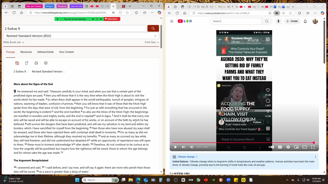Open YouTube player settings gear
The height and width of the screenshot is (184, 328).
288,147
